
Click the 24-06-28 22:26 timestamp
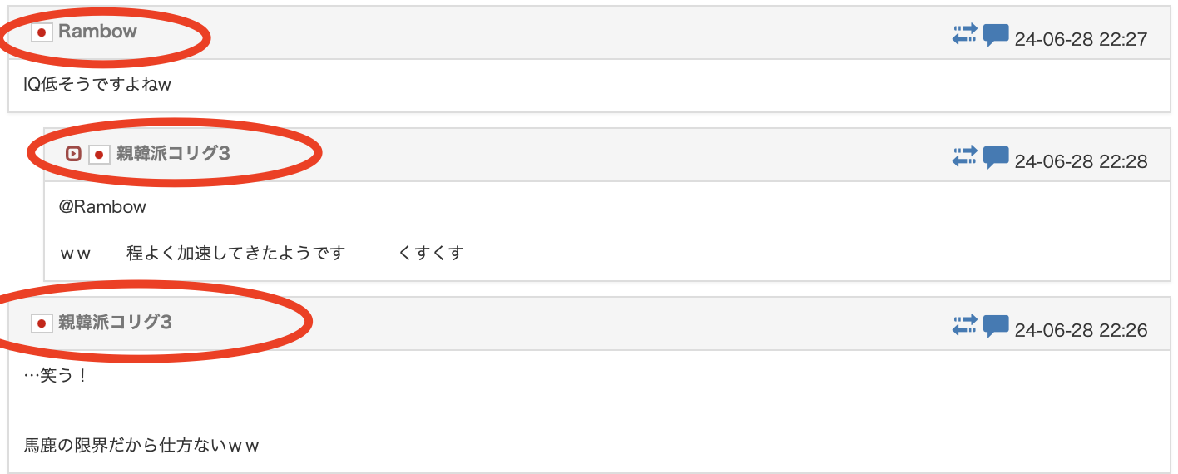coord(1081,330)
